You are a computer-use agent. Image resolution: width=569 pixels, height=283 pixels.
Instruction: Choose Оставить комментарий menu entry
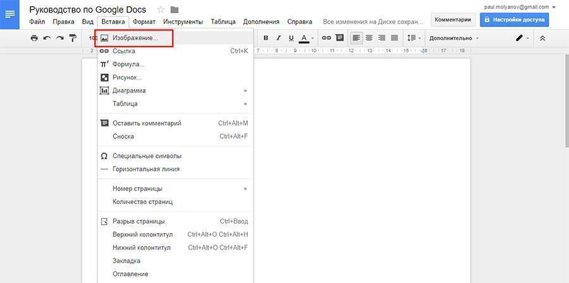click(x=176, y=123)
